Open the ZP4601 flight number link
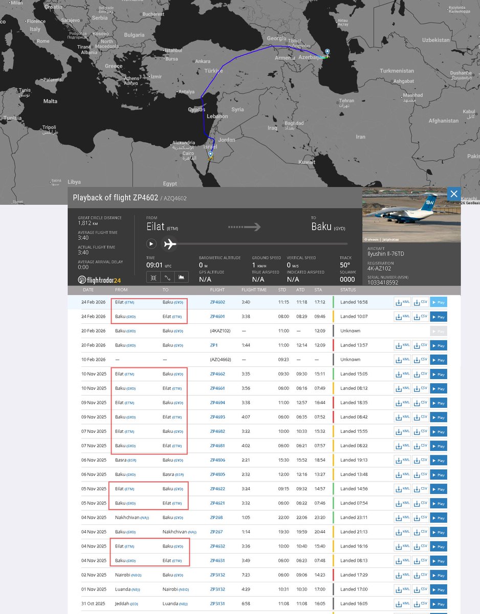The width and height of the screenshot is (480, 614). click(217, 316)
